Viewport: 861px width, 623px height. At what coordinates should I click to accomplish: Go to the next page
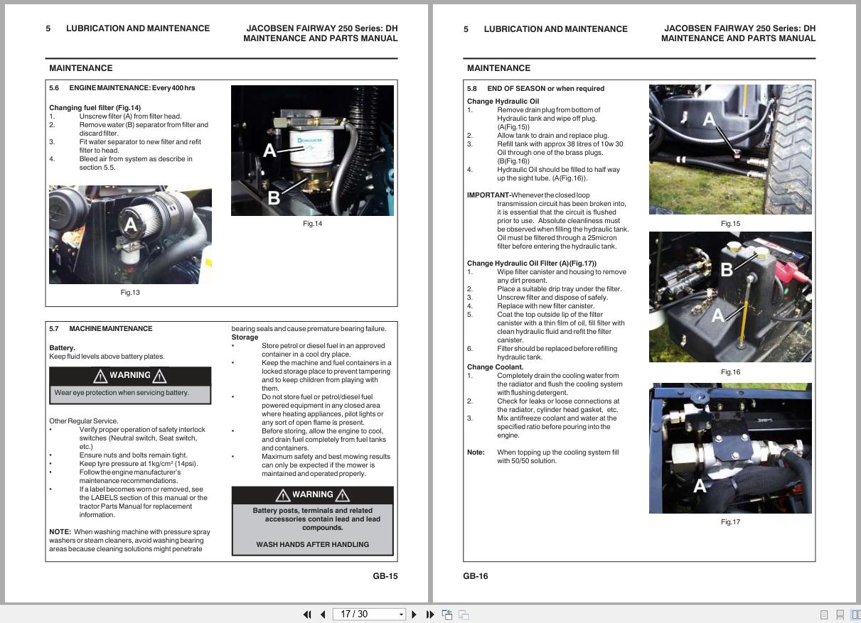pos(415,614)
